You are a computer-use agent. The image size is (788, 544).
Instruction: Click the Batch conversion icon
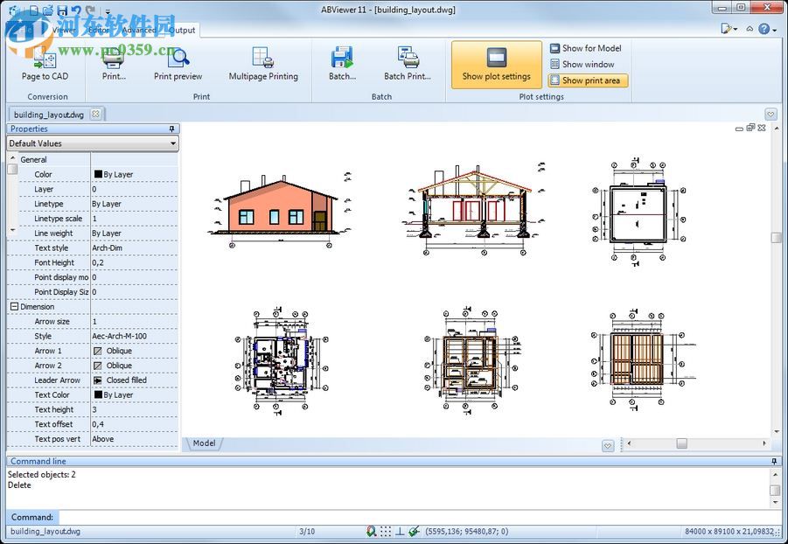[341, 62]
